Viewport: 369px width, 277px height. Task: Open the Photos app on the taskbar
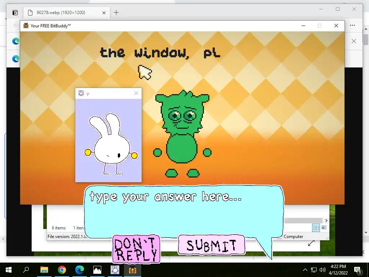click(x=97, y=270)
